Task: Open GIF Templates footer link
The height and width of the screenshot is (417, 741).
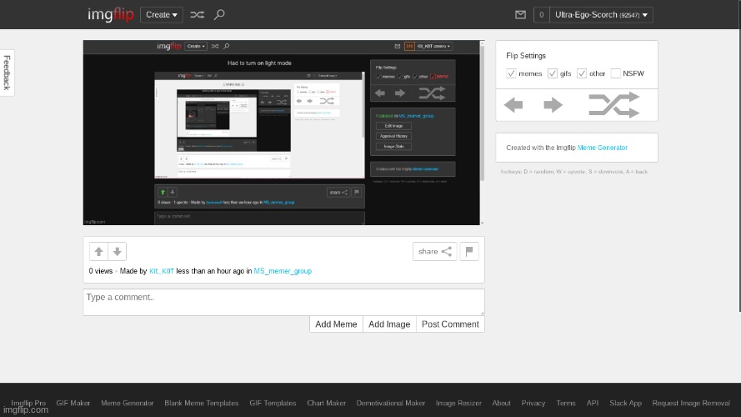Action: point(273,403)
